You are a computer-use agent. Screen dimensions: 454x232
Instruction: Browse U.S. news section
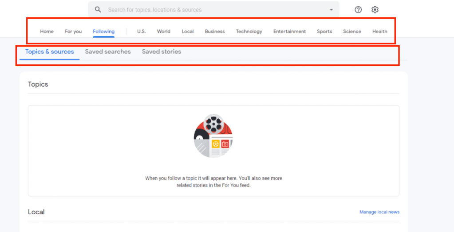click(x=141, y=32)
